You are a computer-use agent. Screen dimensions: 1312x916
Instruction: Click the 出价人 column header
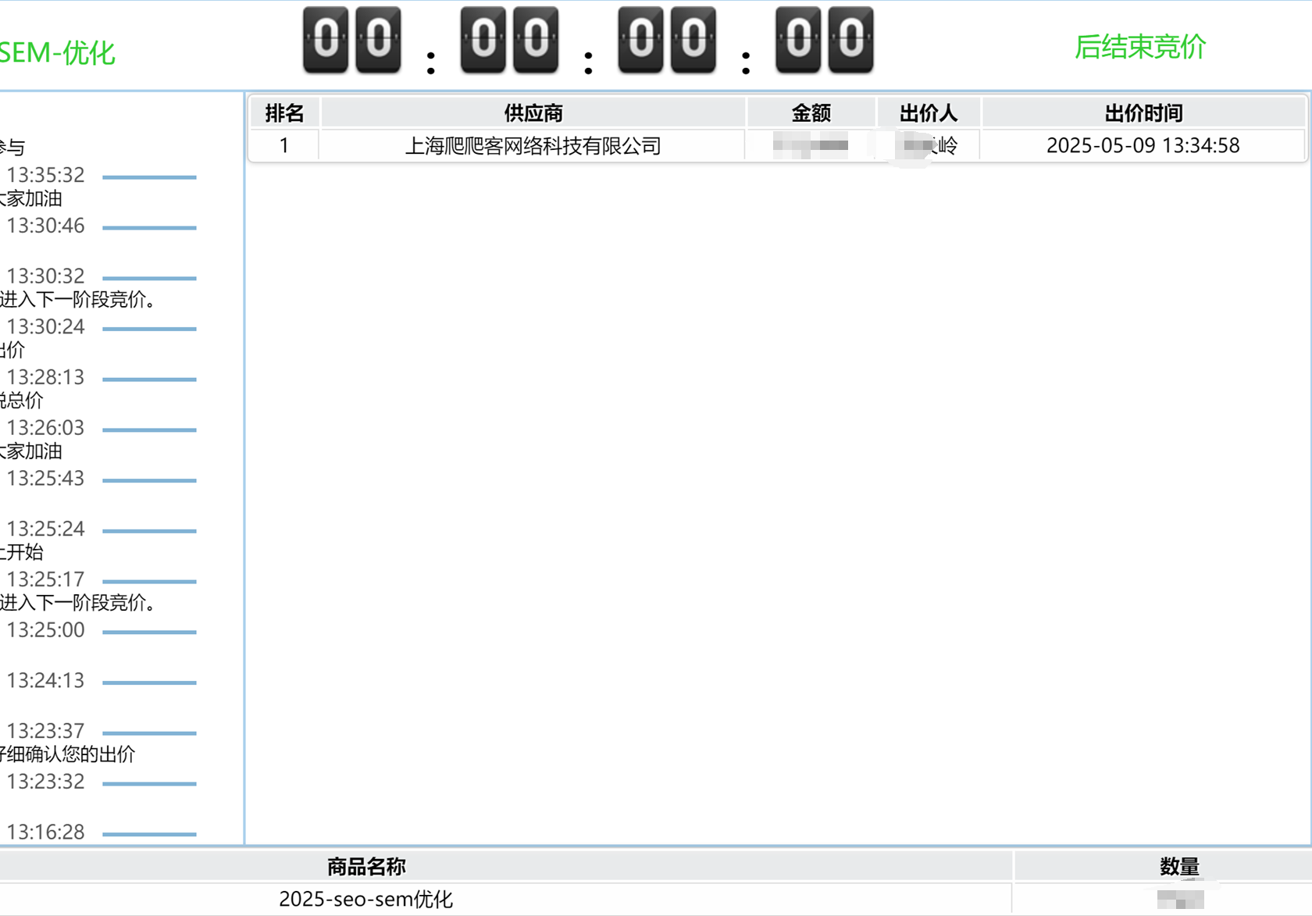[x=929, y=113]
